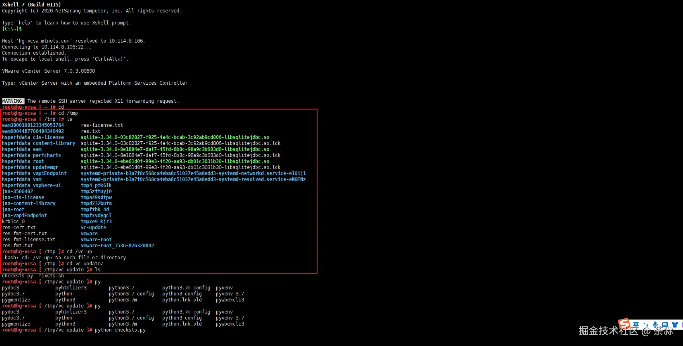Screen dimensions: 683x346
Task: Click the 'eam6004487786484340492' entry
Action: pyautogui.click(x=33, y=131)
